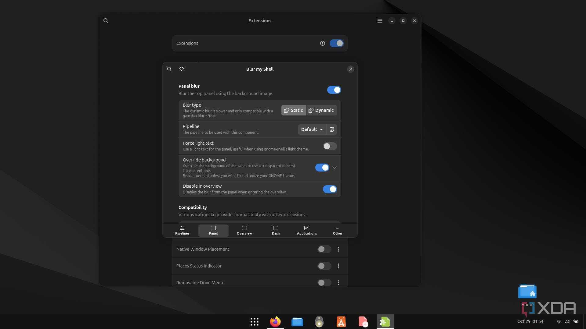Open the Default pipeline dropdown
This screenshot has height=329, width=586.
tap(312, 129)
